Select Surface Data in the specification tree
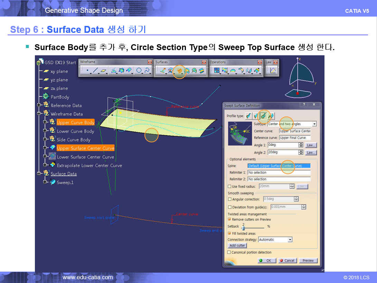 64,174
